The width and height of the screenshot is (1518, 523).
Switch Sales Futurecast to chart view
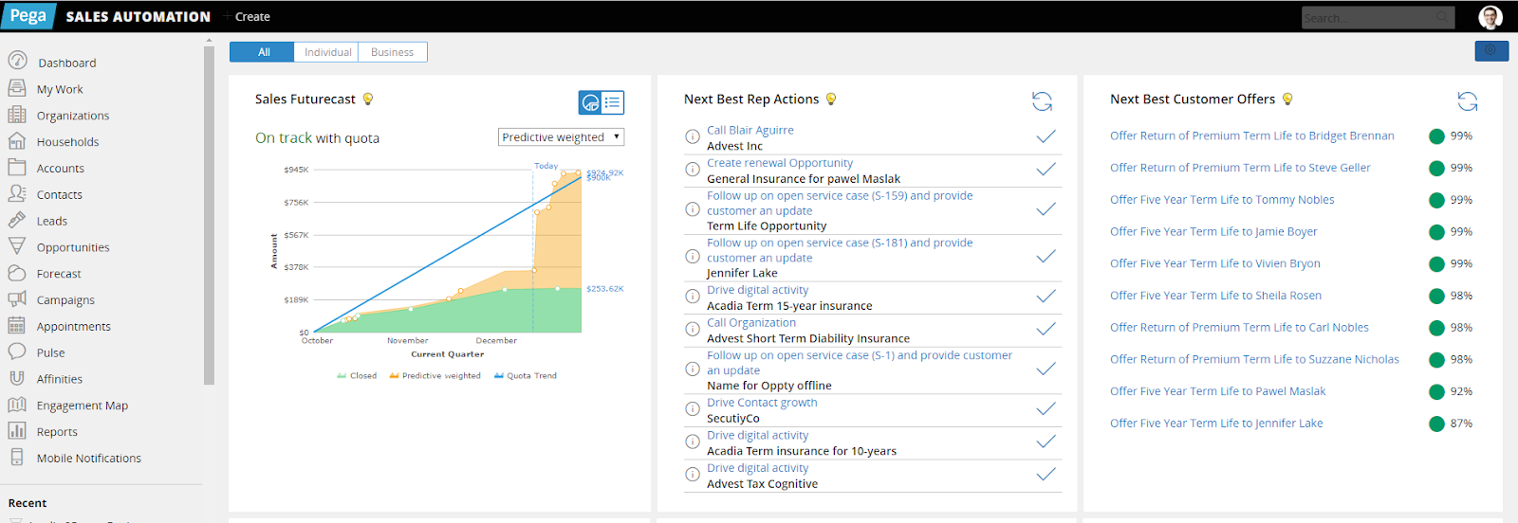click(x=590, y=102)
